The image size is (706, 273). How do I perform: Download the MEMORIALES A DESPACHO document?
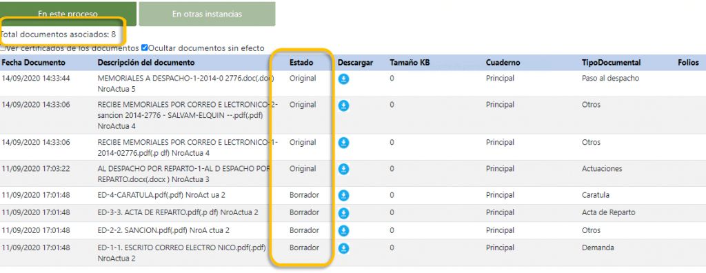point(343,79)
